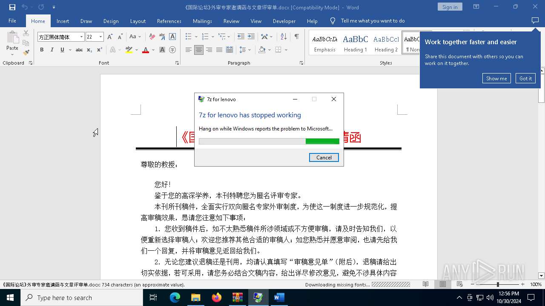Click the Cut scissors icon
The height and width of the screenshot is (306, 545).
point(26,34)
